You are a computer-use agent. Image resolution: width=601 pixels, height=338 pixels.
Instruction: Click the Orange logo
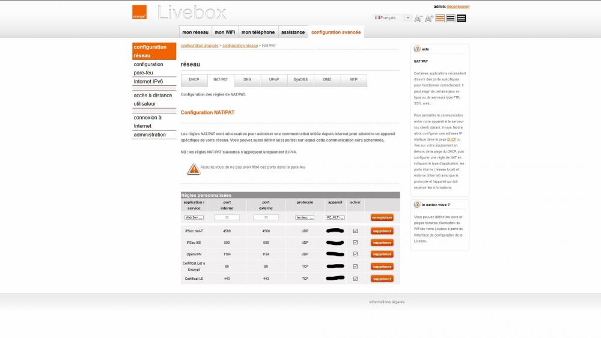point(139,12)
